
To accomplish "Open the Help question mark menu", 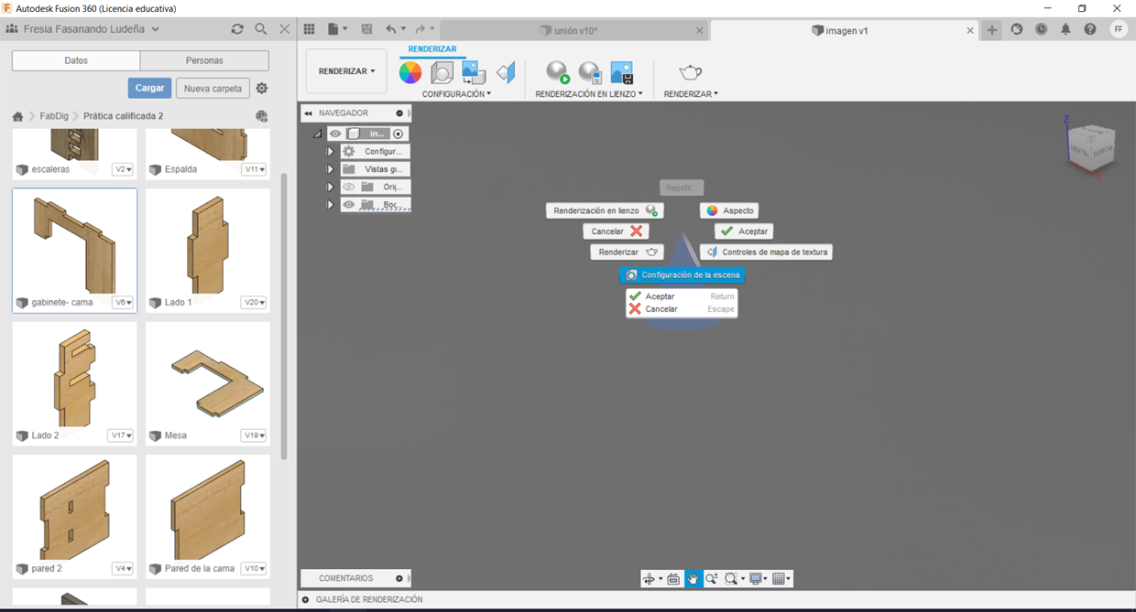I will pos(1090,29).
